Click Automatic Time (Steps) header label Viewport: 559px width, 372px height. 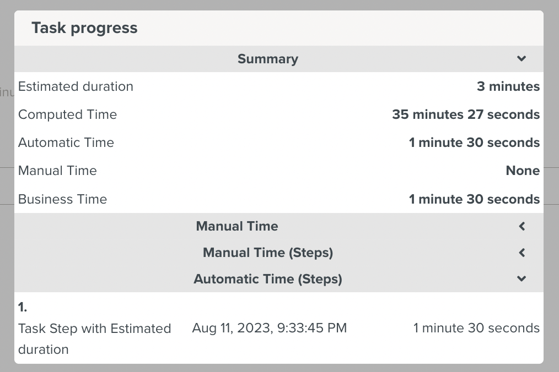pyautogui.click(x=268, y=279)
